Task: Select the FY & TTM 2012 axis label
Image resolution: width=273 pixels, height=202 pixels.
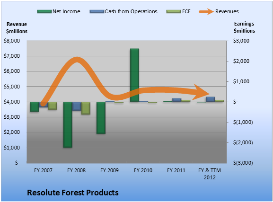Action: 210,174
